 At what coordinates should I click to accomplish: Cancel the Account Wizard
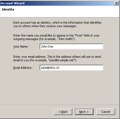point(106,112)
